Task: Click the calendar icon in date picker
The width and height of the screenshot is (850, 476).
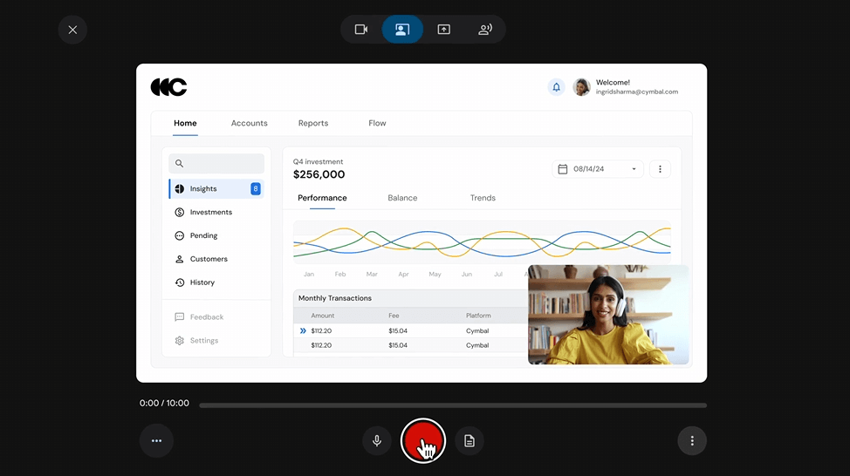Action: [x=563, y=169]
